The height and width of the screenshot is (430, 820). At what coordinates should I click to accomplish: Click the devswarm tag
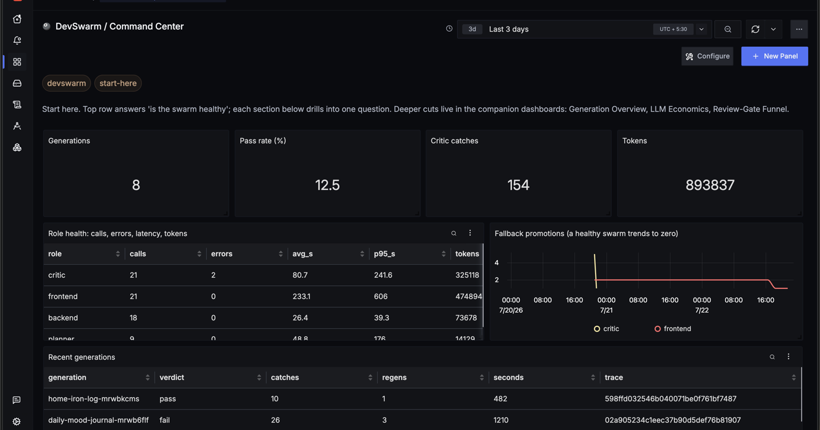(67, 83)
